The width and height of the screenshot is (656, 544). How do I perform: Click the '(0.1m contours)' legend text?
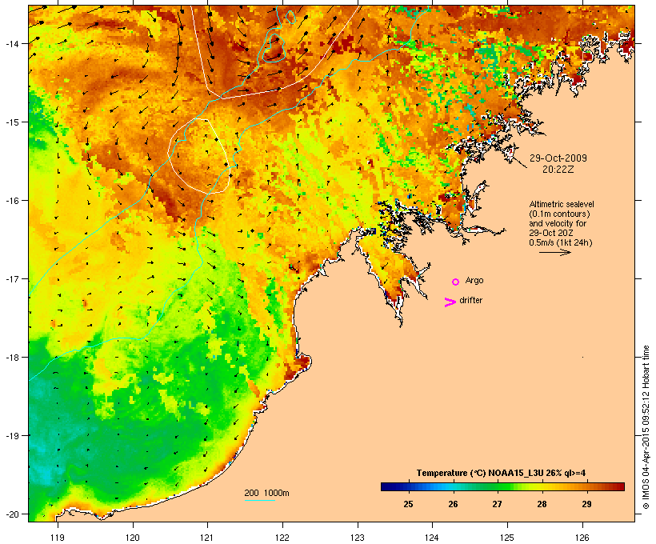(559, 214)
